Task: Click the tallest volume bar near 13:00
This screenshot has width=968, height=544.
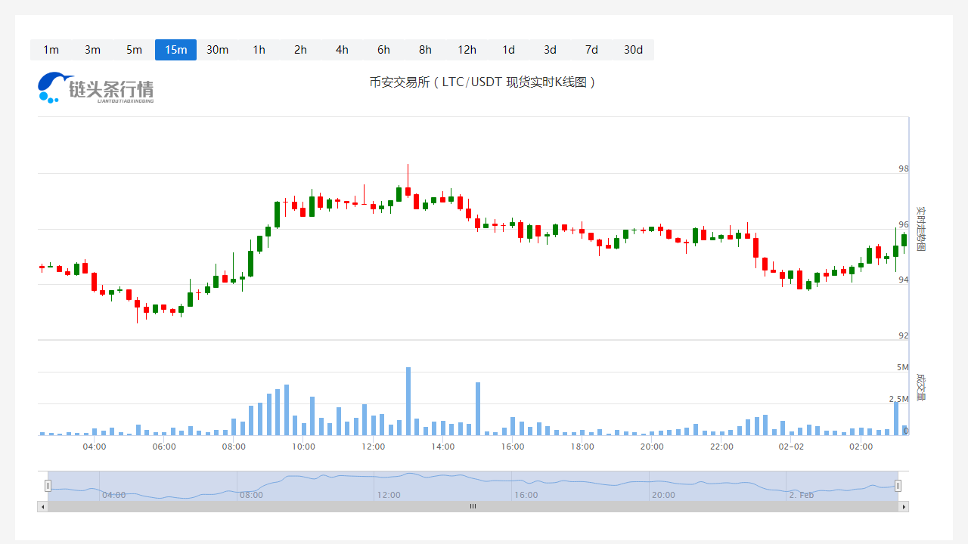Action: pos(408,400)
